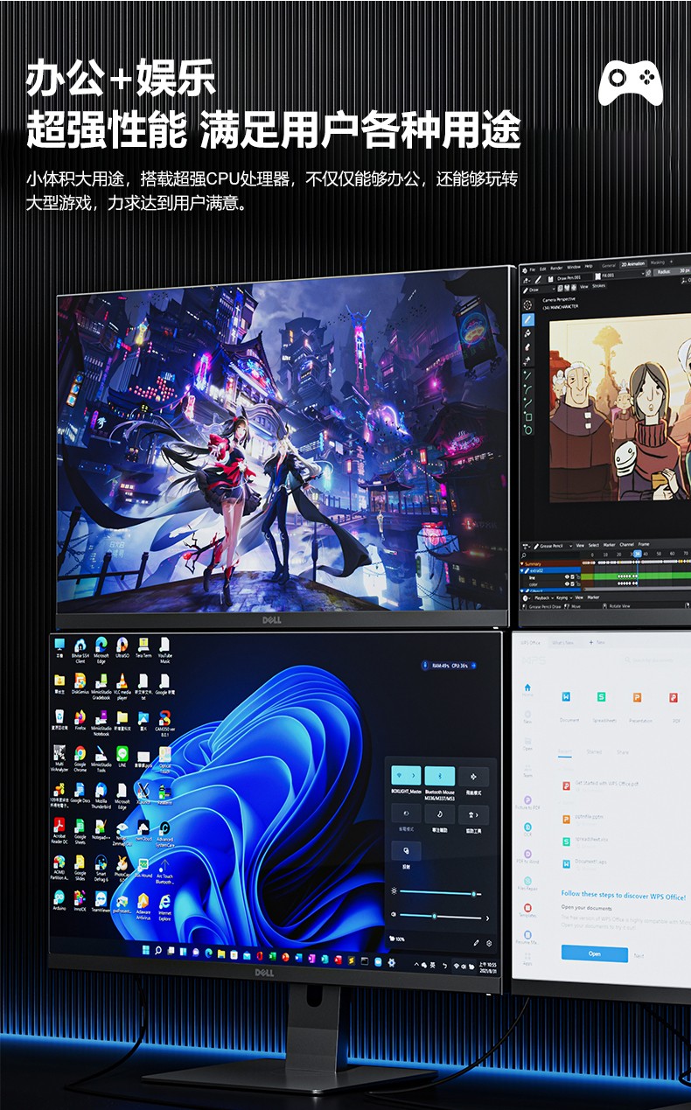
Task: Select the Arc tool in Blender toolbar
Action: (528, 389)
